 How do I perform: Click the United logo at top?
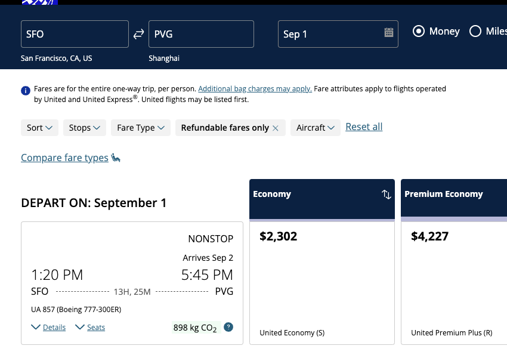[39, 2]
